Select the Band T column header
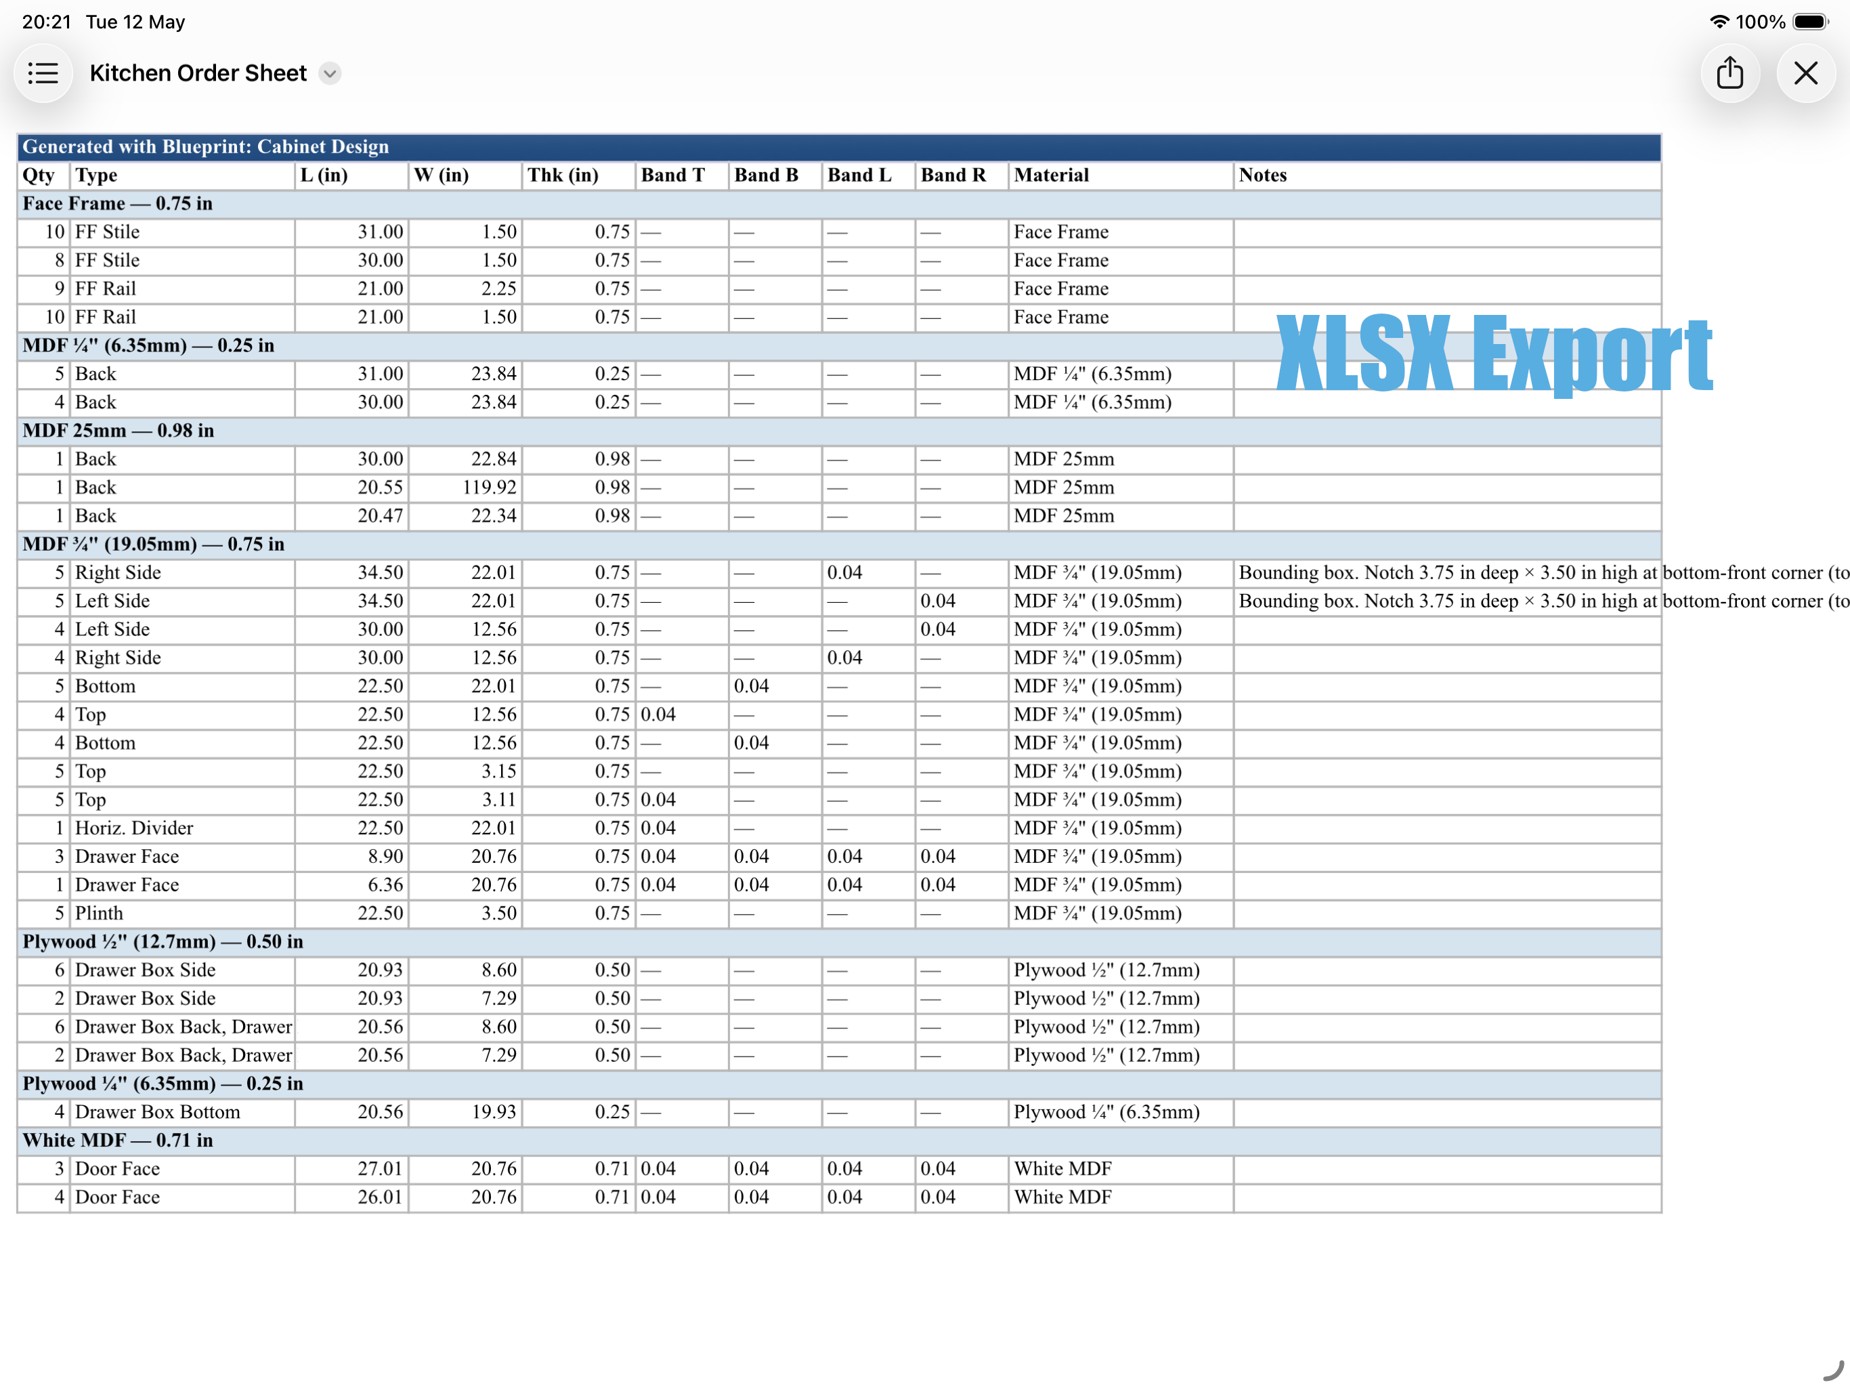The height and width of the screenshot is (1387, 1850). 683,175
